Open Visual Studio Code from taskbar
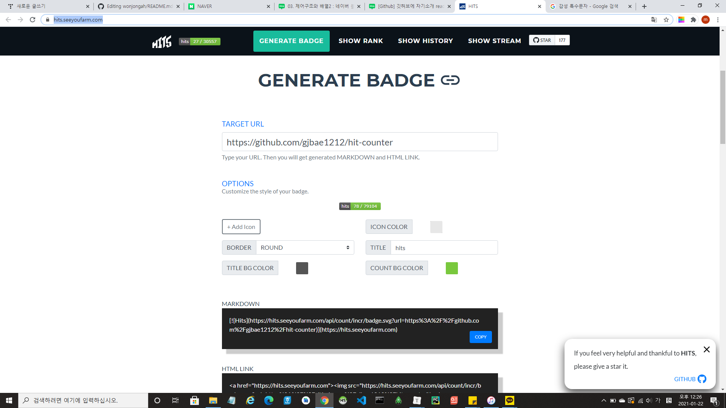The width and height of the screenshot is (726, 408). point(361,400)
